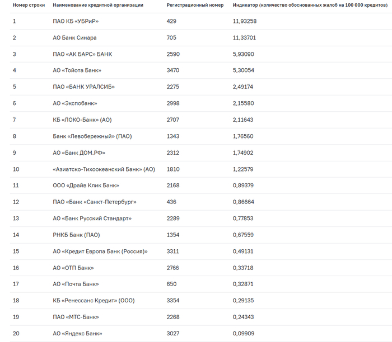392x342 pixels.
Task: Click АО «Кредит Европа Банк (Россия)» name
Action: coord(100,251)
